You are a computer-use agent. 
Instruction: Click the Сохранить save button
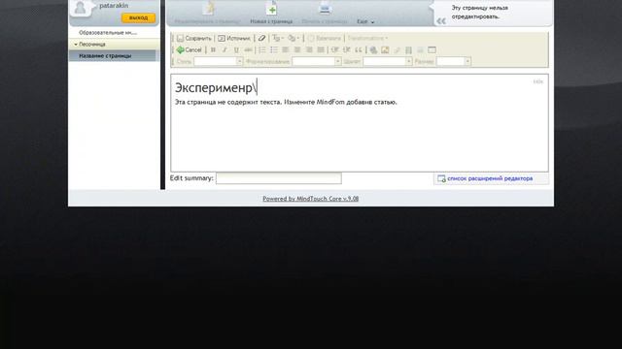click(x=194, y=39)
